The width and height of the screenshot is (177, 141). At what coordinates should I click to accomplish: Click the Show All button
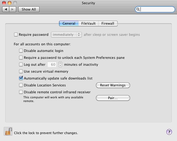coord(29,9)
